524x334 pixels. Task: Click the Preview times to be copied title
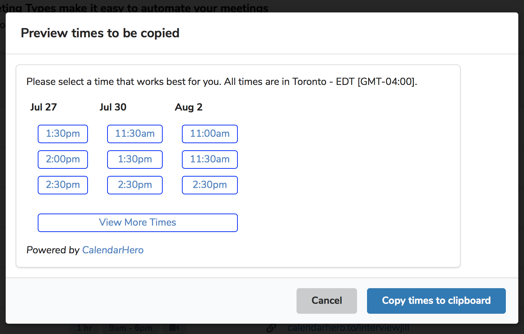click(x=100, y=33)
